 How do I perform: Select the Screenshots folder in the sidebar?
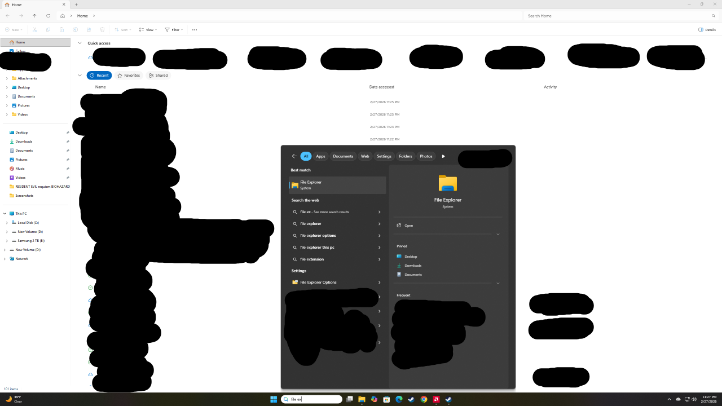(24, 196)
